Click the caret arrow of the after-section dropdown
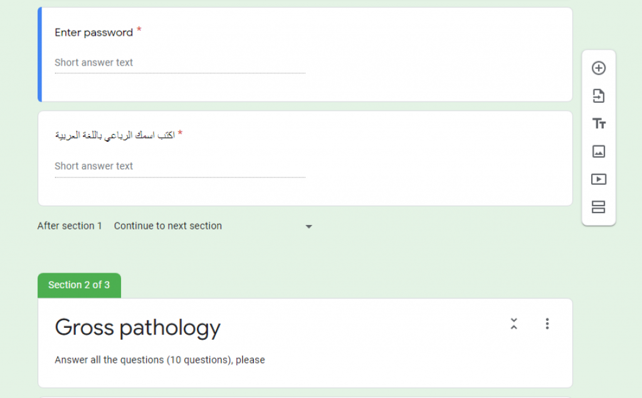The height and width of the screenshot is (398, 642). pyautogui.click(x=308, y=226)
